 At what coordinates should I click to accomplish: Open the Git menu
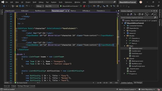coord(22,2)
